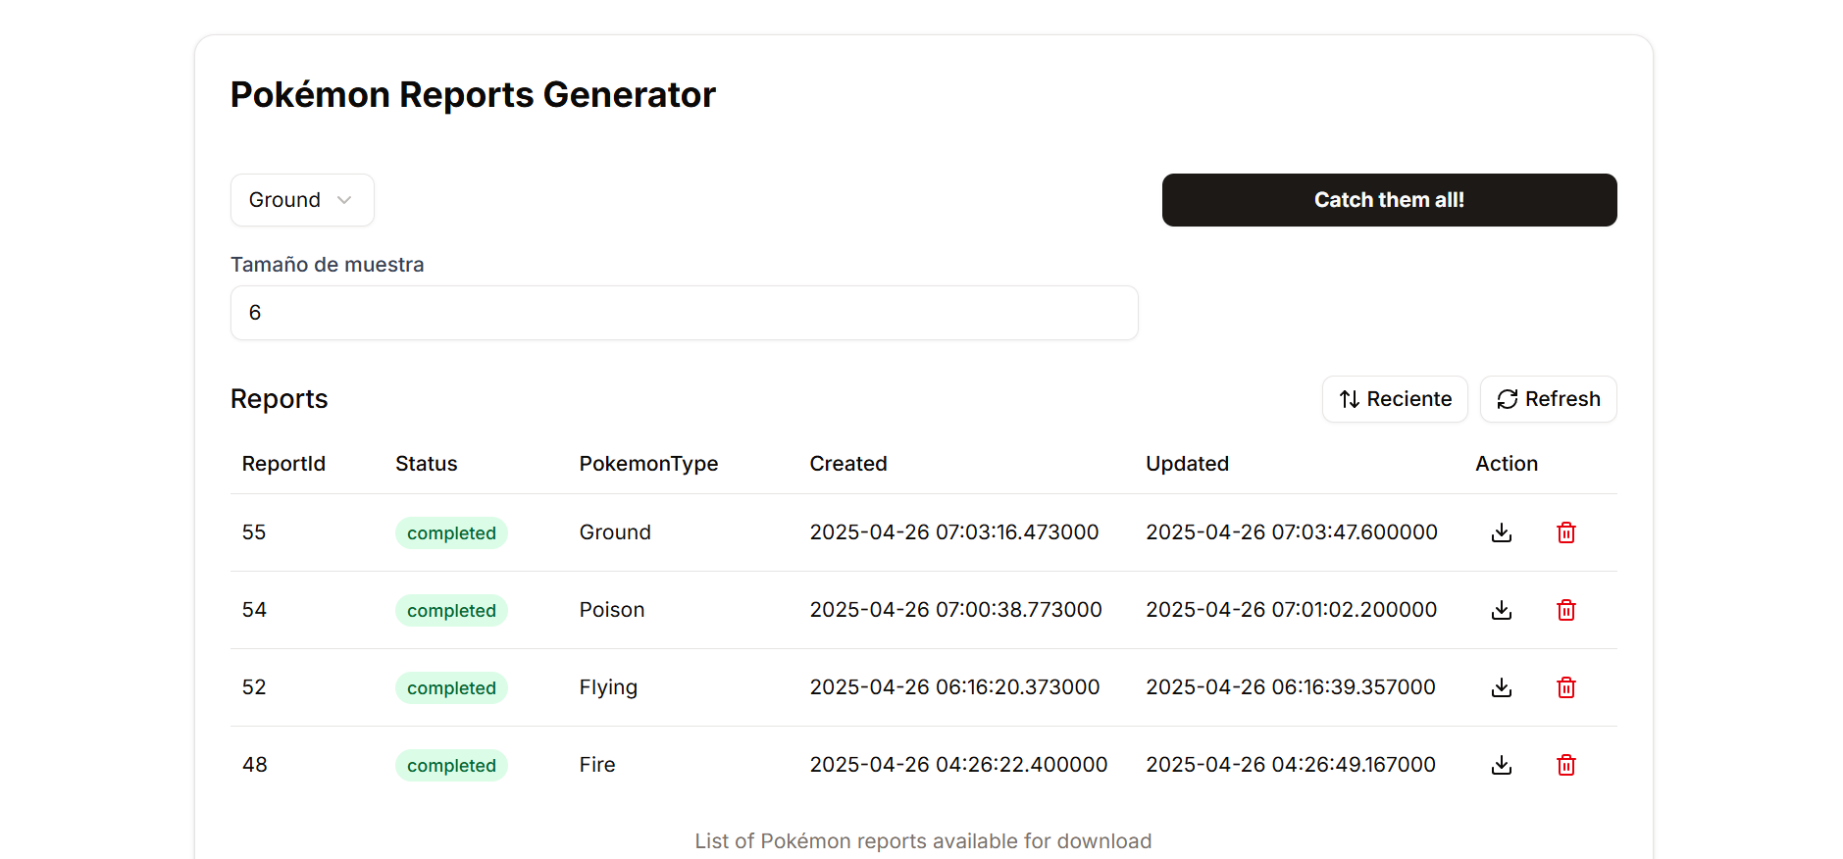Download the Fire report 48
Viewport: 1843px width, 859px height.
tap(1501, 765)
